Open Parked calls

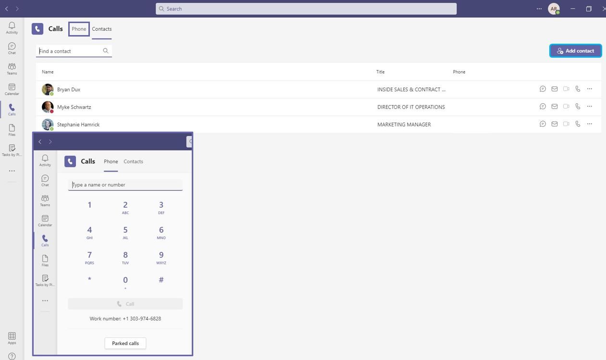(125, 343)
